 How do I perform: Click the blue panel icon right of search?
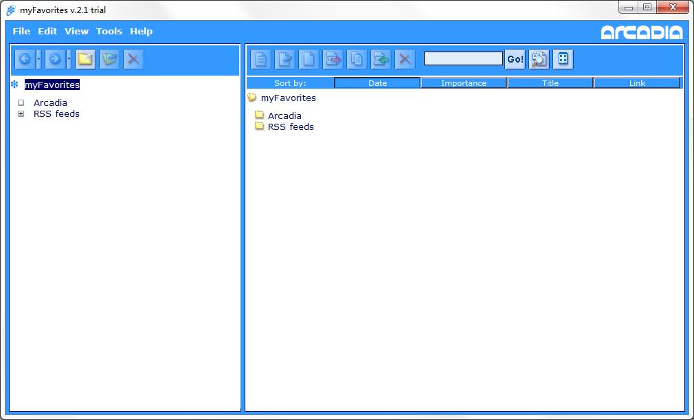[563, 60]
